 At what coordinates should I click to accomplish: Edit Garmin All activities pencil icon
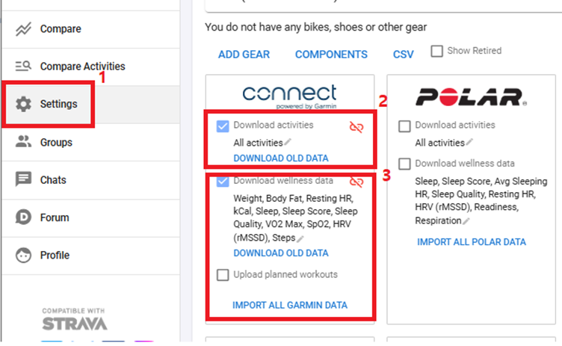click(288, 142)
